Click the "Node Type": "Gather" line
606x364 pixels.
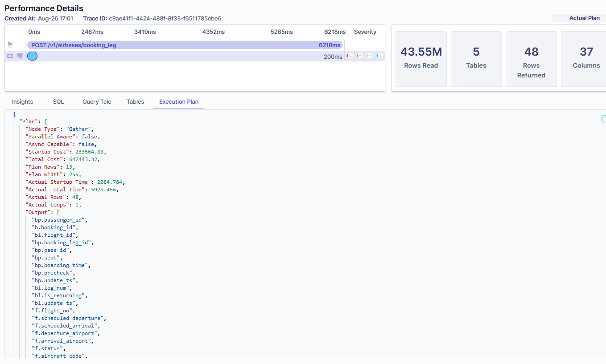(60, 129)
